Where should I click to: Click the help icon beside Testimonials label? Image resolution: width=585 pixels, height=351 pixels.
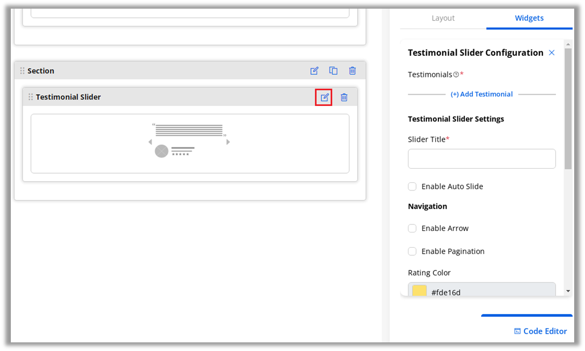(456, 75)
